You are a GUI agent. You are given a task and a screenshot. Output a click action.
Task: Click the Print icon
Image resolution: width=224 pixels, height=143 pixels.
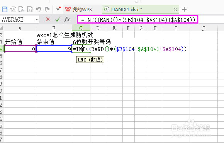21,9
